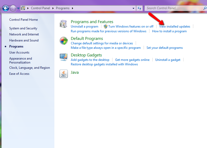This screenshot has width=207, height=148.
Task: Run programs made for previous Windows versions
Action: [x=109, y=31]
